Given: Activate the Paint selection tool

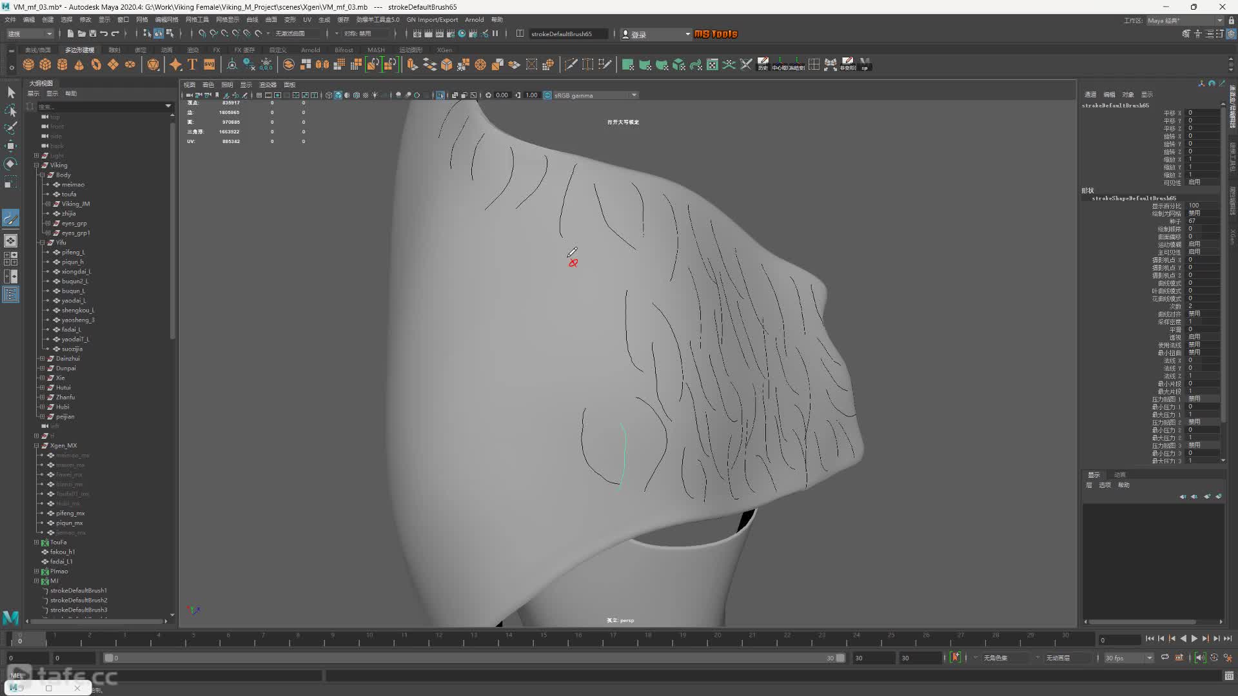Looking at the screenshot, I should [11, 128].
